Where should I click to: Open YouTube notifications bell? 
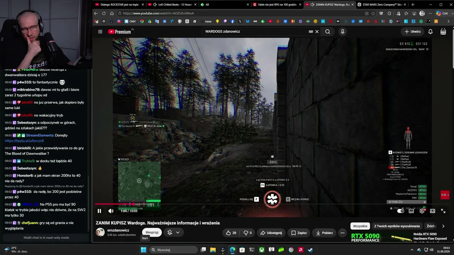click(430, 32)
